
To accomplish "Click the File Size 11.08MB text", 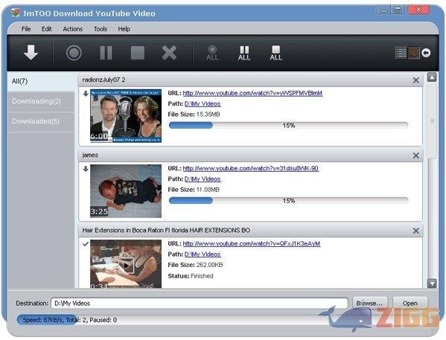I will coord(194,190).
